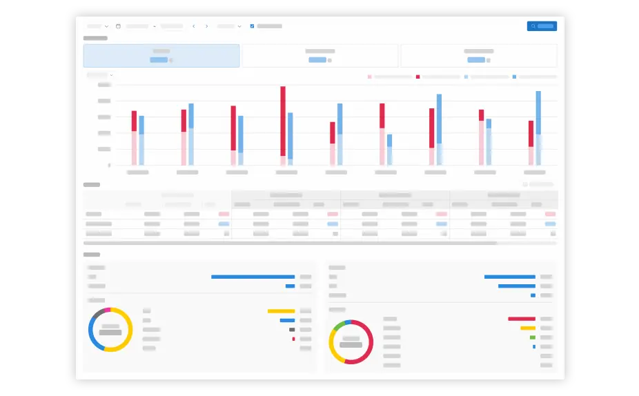This screenshot has width=639, height=396.
Task: Expand the small dropdown above the bar chart
Action: click(x=99, y=75)
